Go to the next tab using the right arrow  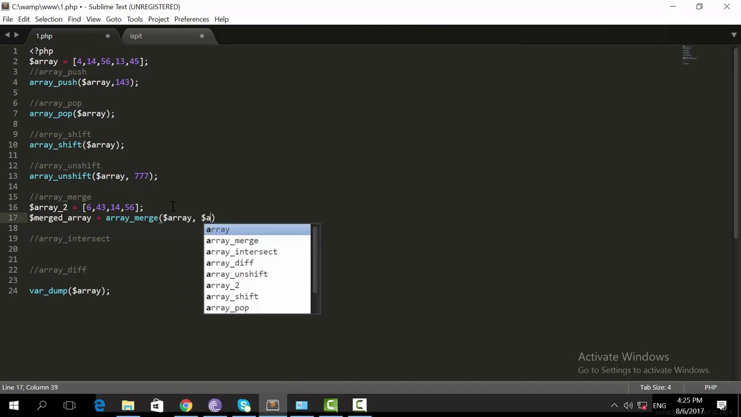pos(16,36)
